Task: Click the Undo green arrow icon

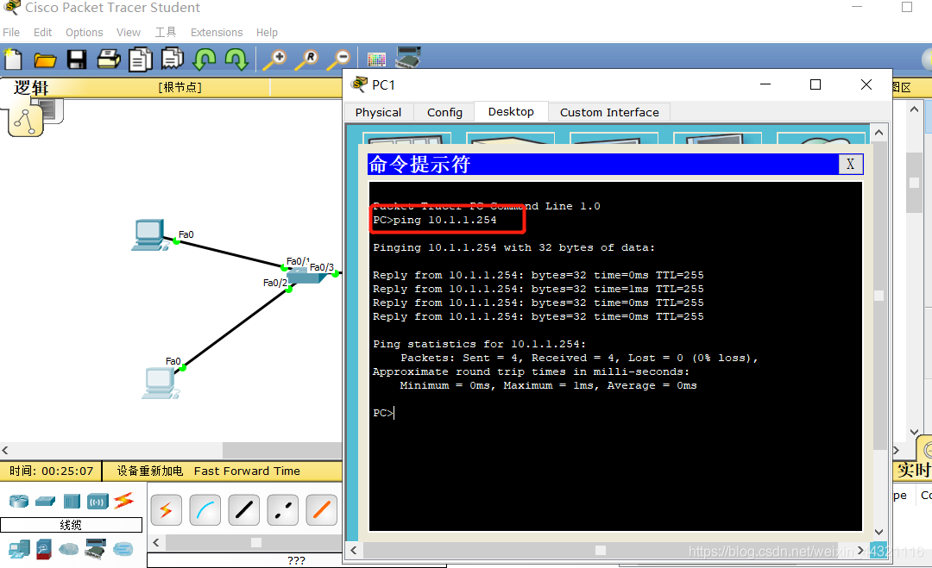Action: 205,59
